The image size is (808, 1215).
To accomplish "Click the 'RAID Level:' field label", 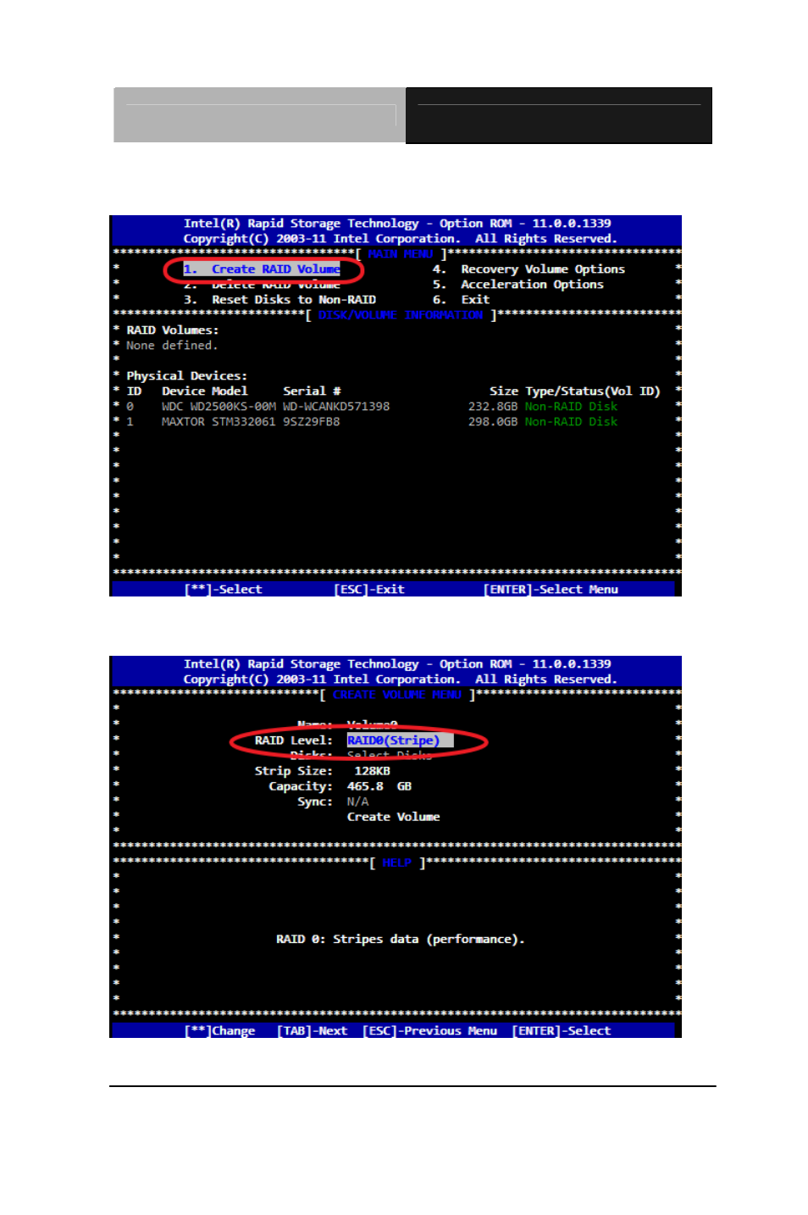I will pyautogui.click(x=294, y=741).
